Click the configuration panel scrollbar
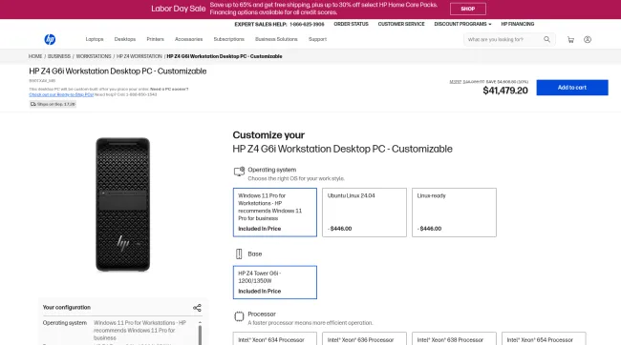621x345 pixels. tap(200, 335)
